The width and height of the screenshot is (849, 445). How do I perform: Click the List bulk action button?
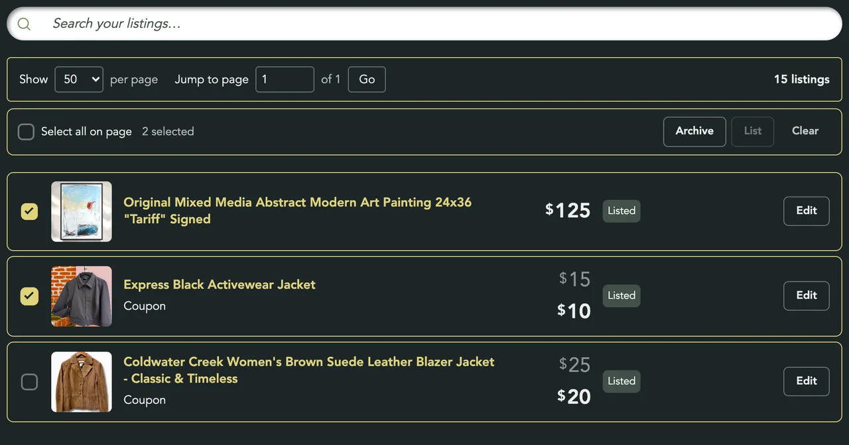753,131
